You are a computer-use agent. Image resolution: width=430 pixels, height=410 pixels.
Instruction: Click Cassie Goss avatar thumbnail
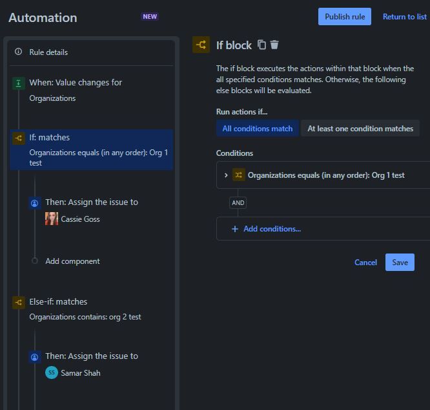[x=52, y=219]
